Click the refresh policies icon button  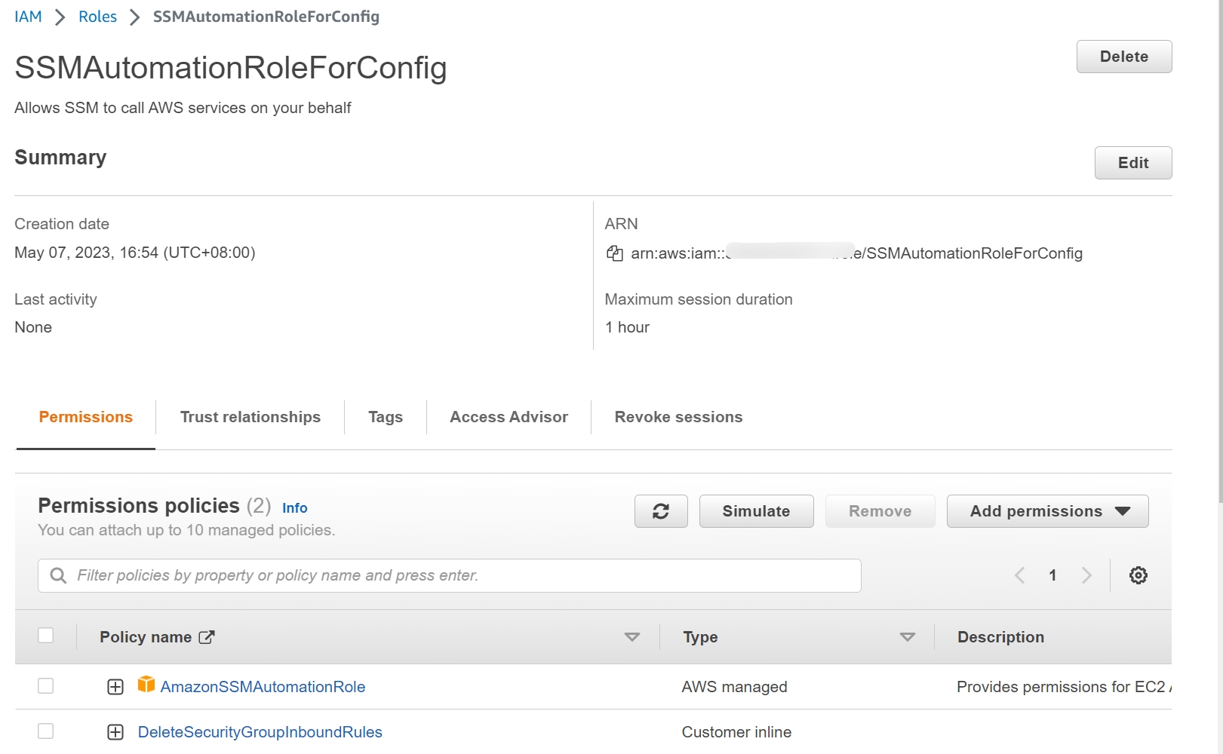[x=661, y=511]
